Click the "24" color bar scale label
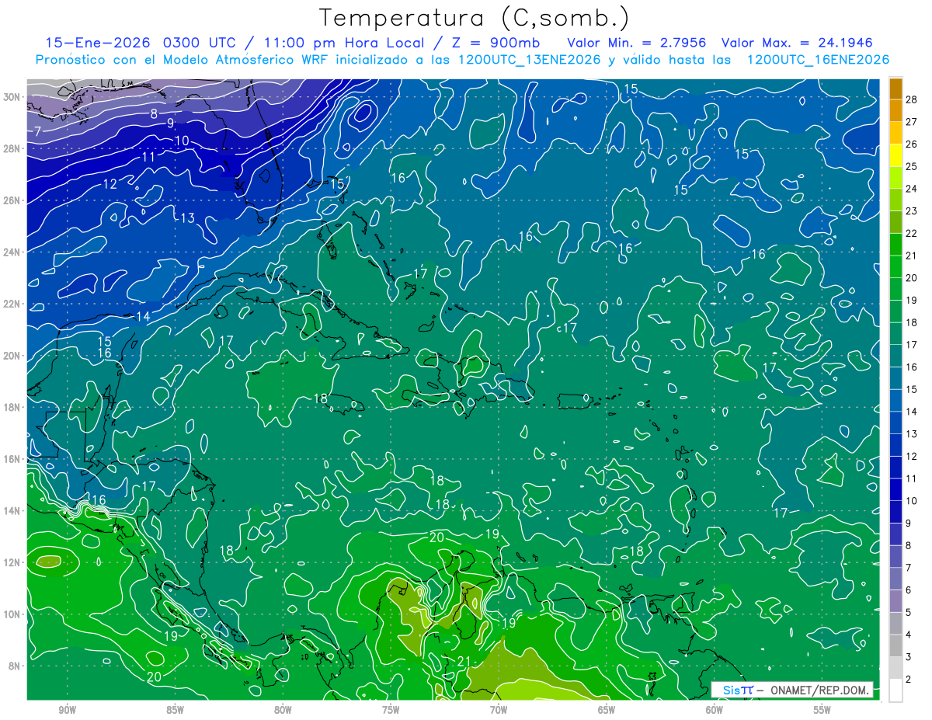This screenshot has height=720, width=932. pyautogui.click(x=912, y=189)
